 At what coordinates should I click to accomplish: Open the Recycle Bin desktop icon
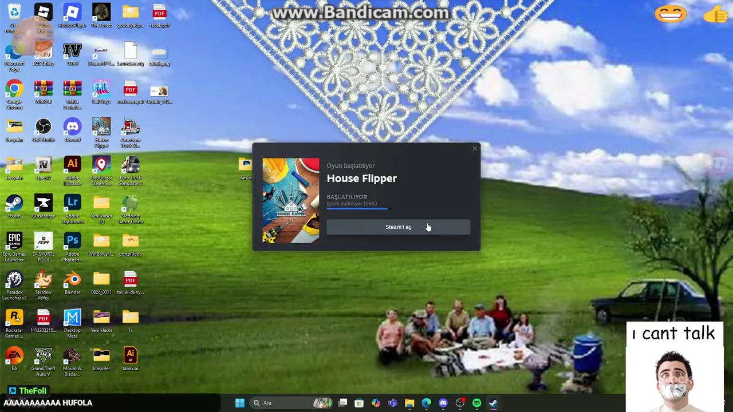14,18
